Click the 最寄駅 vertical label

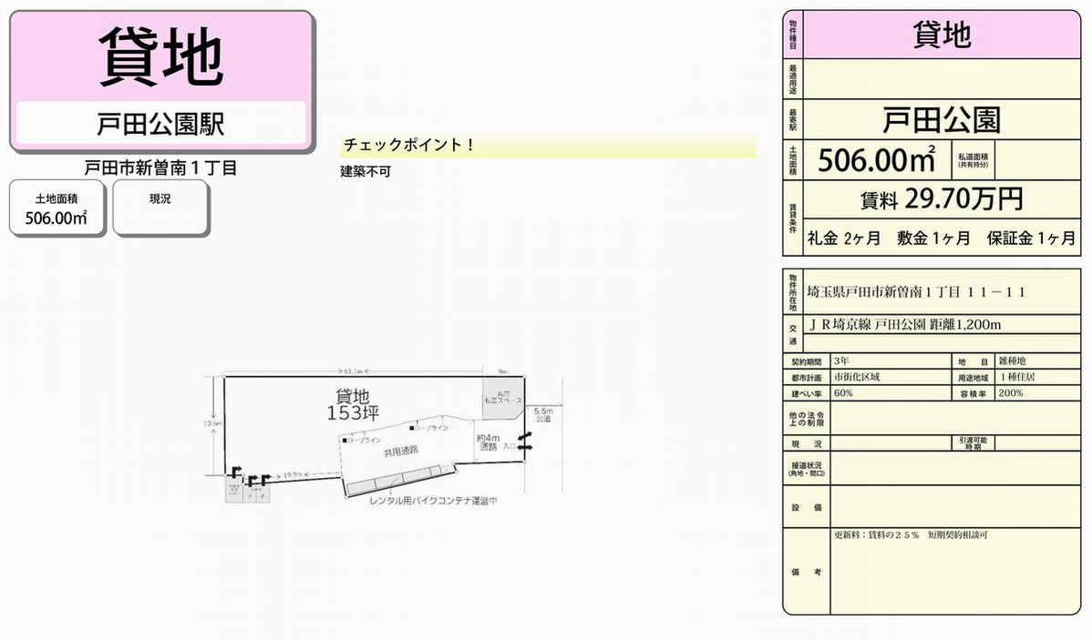792,119
